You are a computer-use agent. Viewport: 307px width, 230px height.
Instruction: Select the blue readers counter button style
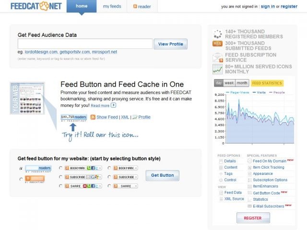tap(21, 169)
